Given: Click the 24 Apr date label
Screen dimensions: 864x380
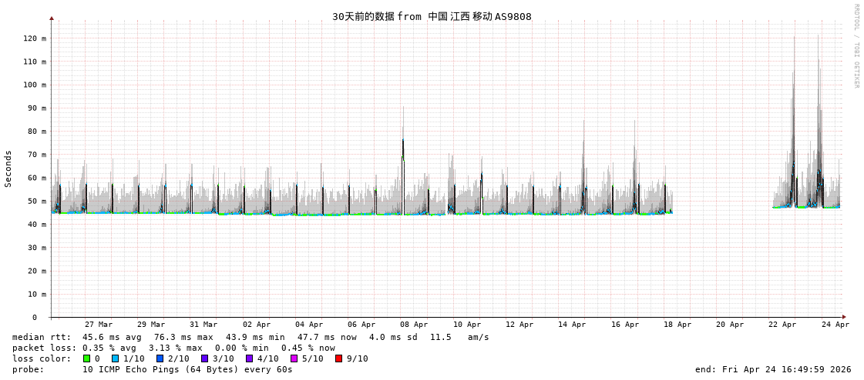Looking at the screenshot, I should [x=835, y=325].
